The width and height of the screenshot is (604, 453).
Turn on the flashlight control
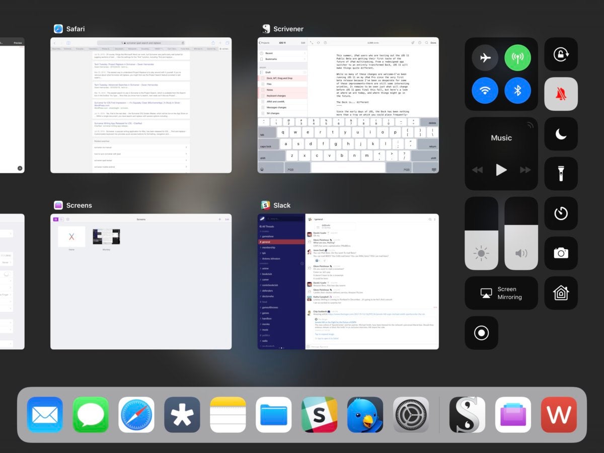click(561, 173)
